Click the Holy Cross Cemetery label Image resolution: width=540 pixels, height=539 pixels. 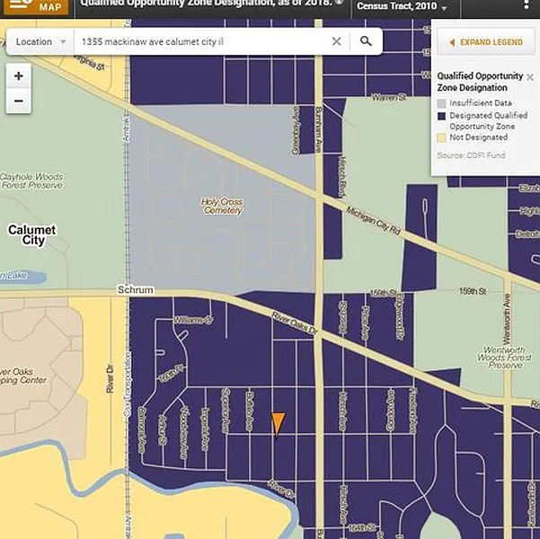222,206
